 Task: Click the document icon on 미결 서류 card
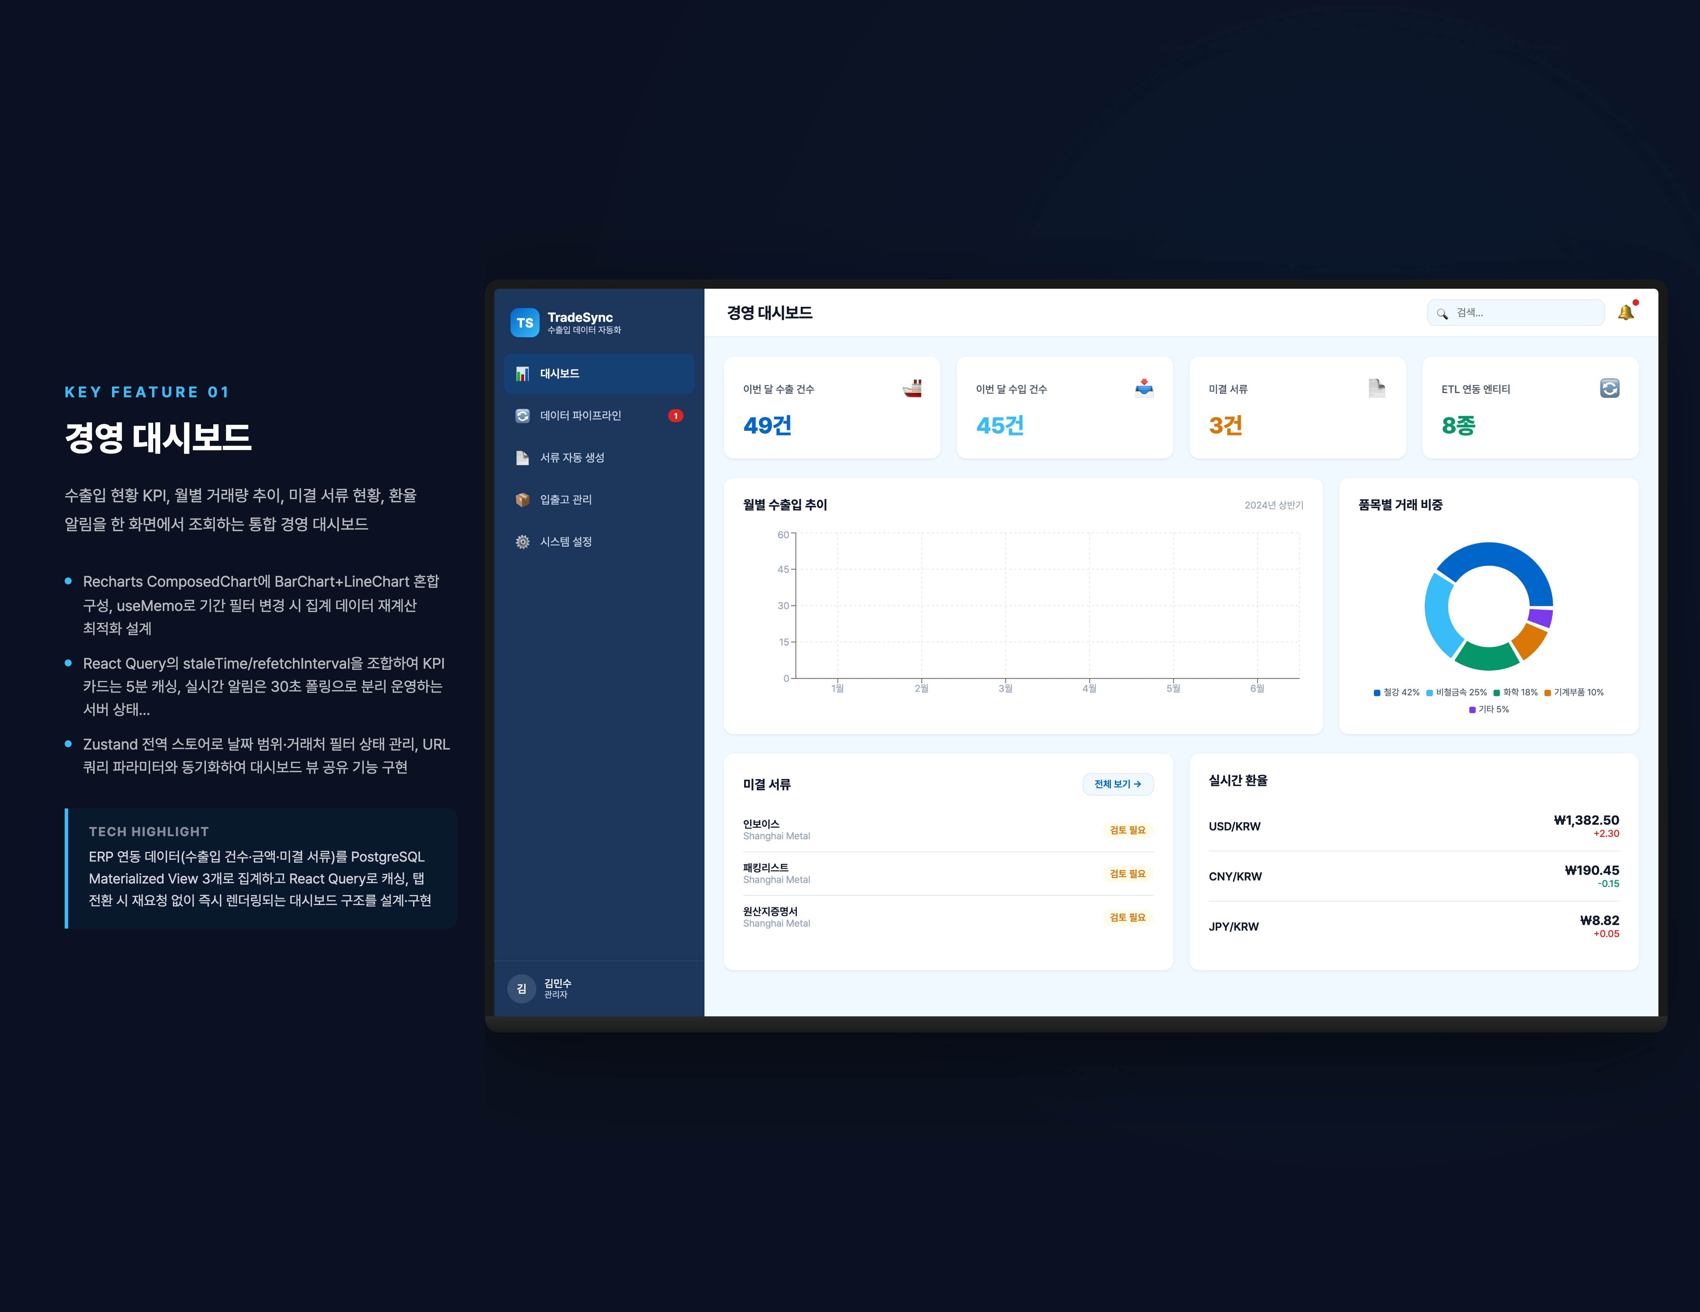[1376, 388]
